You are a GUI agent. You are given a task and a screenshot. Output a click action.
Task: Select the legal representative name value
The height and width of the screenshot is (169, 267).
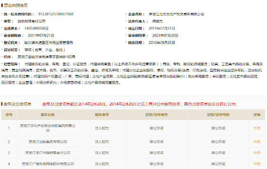pyautogui.click(x=157, y=21)
